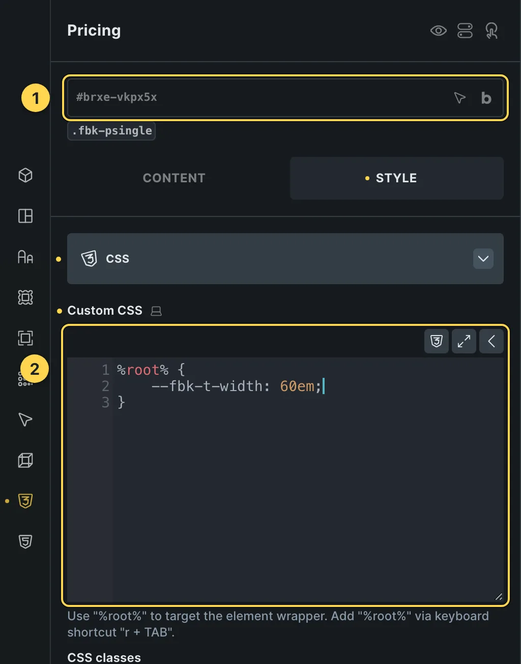Click the laptop breakpoint icon beside Custom CSS
The width and height of the screenshot is (521, 664).
click(x=156, y=311)
